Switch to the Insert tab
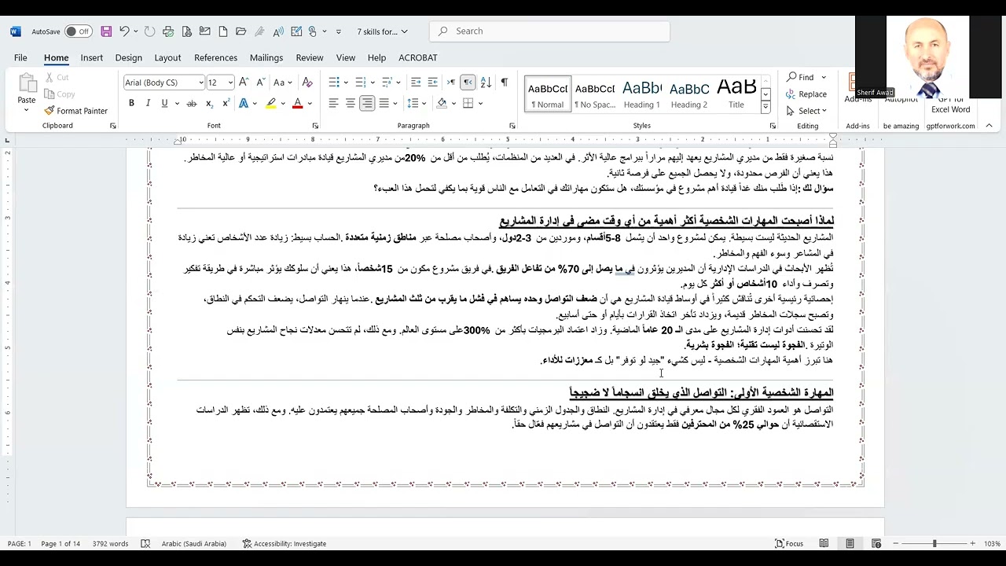 (91, 57)
